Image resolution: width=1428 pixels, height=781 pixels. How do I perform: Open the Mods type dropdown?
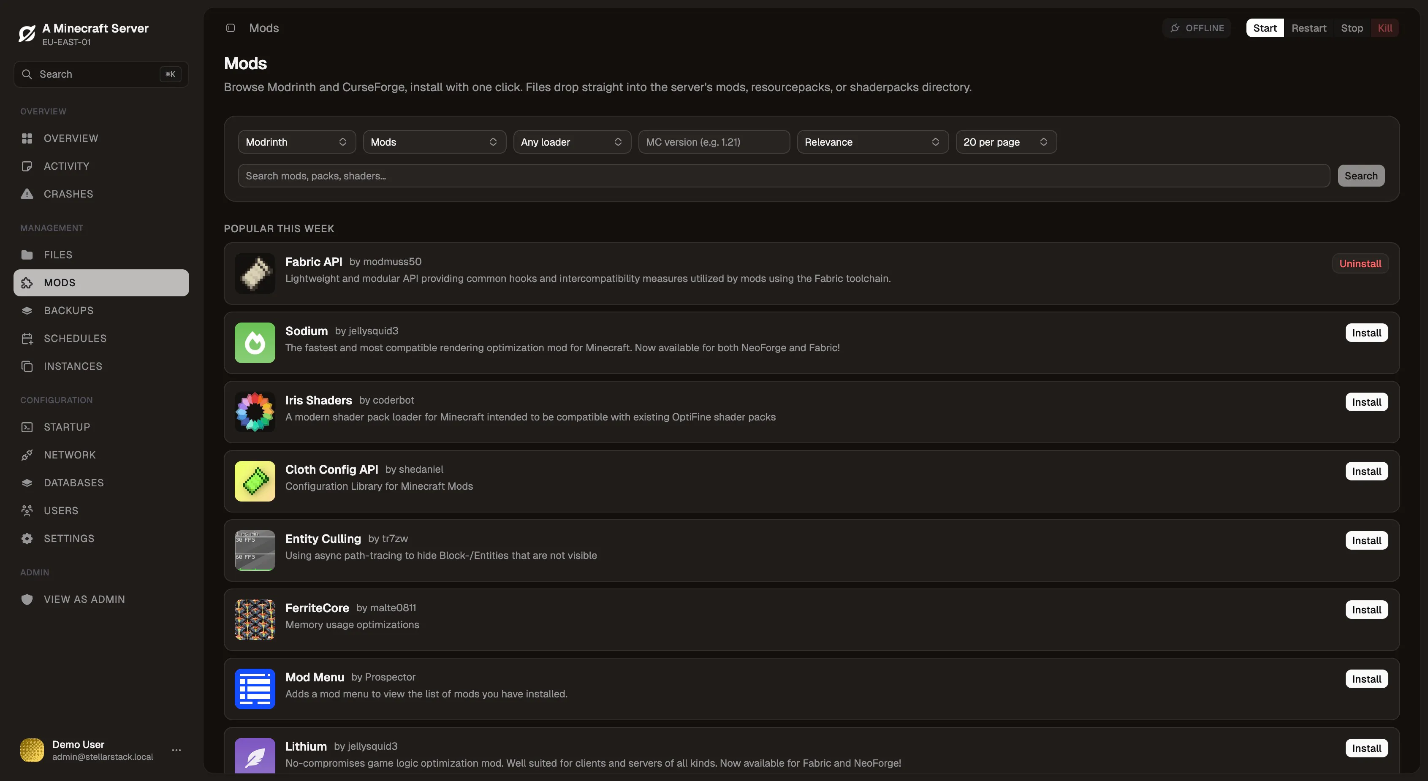(434, 142)
